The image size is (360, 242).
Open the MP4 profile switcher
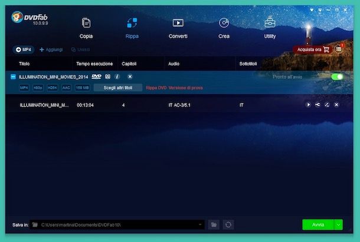[24, 49]
